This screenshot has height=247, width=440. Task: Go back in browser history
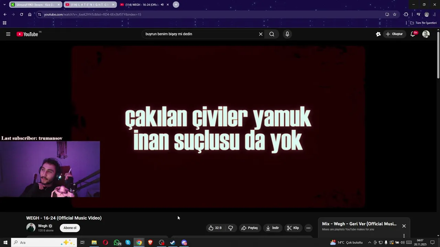pos(5,14)
